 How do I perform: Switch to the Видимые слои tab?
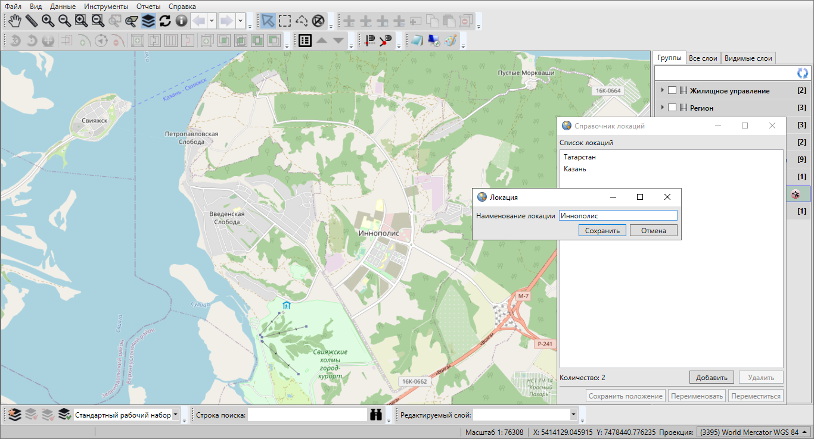pos(748,58)
